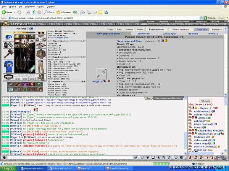Open the address bar dropdown arrow
Image resolution: width=229 pixels, height=171 pixels.
tap(201, 18)
